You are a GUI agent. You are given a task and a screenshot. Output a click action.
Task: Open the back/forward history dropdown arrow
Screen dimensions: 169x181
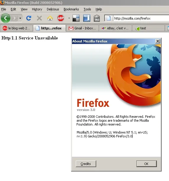(20, 18)
